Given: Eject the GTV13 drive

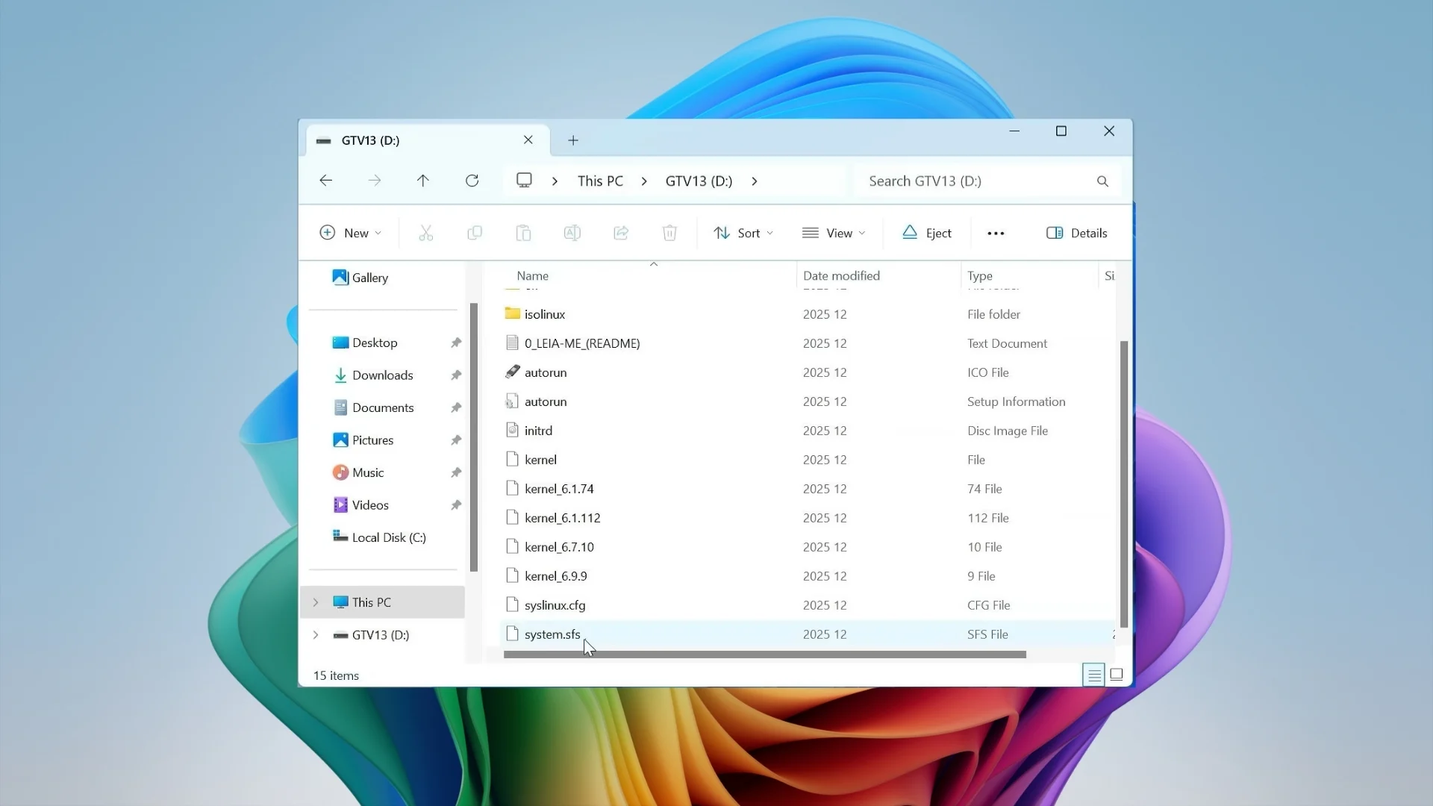Looking at the screenshot, I should (x=927, y=234).
